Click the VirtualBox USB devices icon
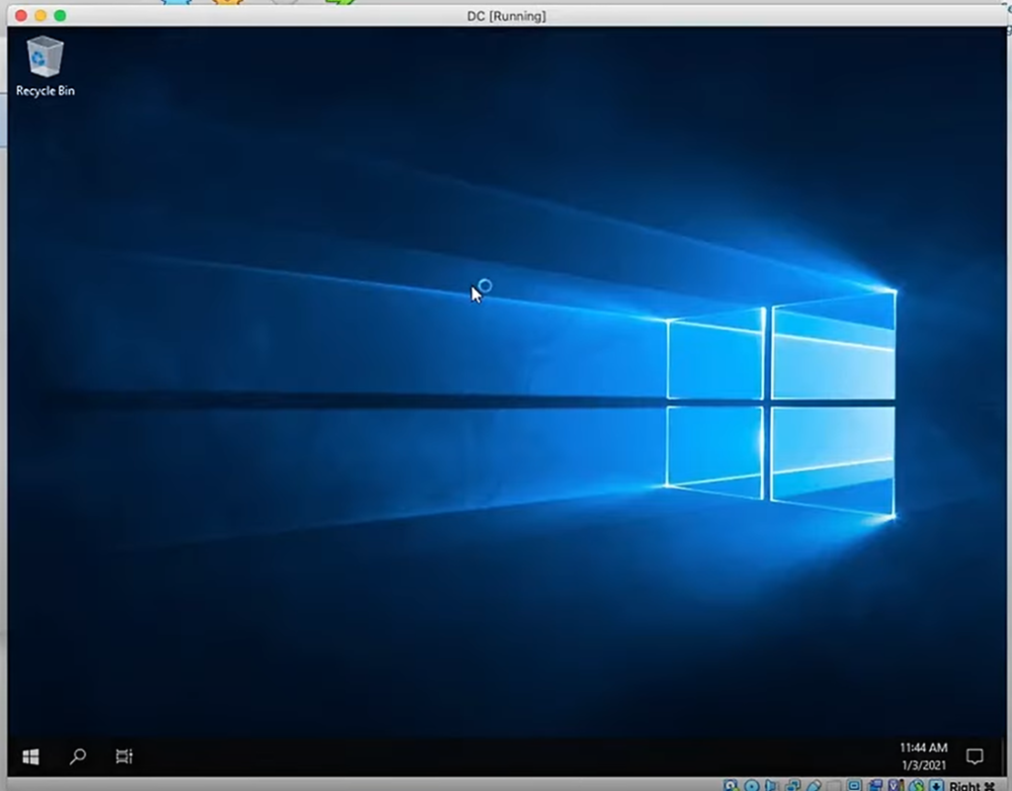Image resolution: width=1012 pixels, height=791 pixels. coord(813,787)
